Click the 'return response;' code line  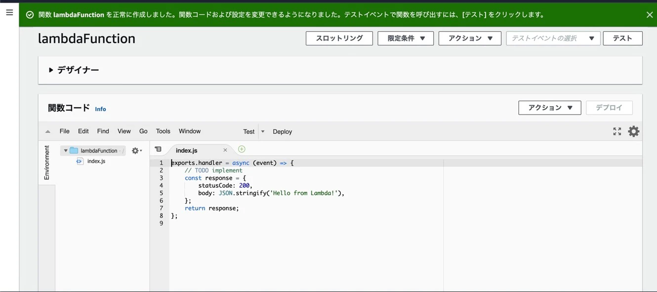pos(212,209)
